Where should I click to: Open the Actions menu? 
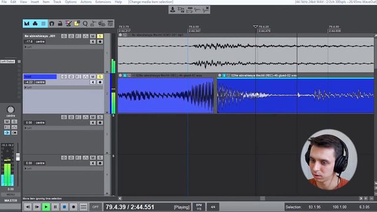pyautogui.click(x=86, y=2)
